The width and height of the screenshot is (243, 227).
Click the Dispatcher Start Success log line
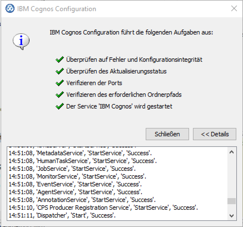(x=62, y=215)
